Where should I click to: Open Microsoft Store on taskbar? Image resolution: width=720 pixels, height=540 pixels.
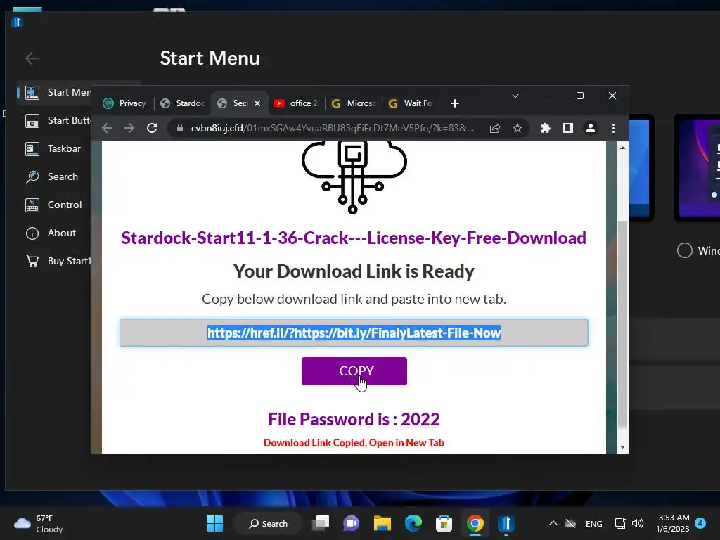444,523
